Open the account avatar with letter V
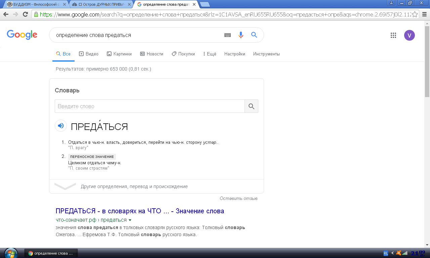This screenshot has width=430, height=258. tap(410, 35)
